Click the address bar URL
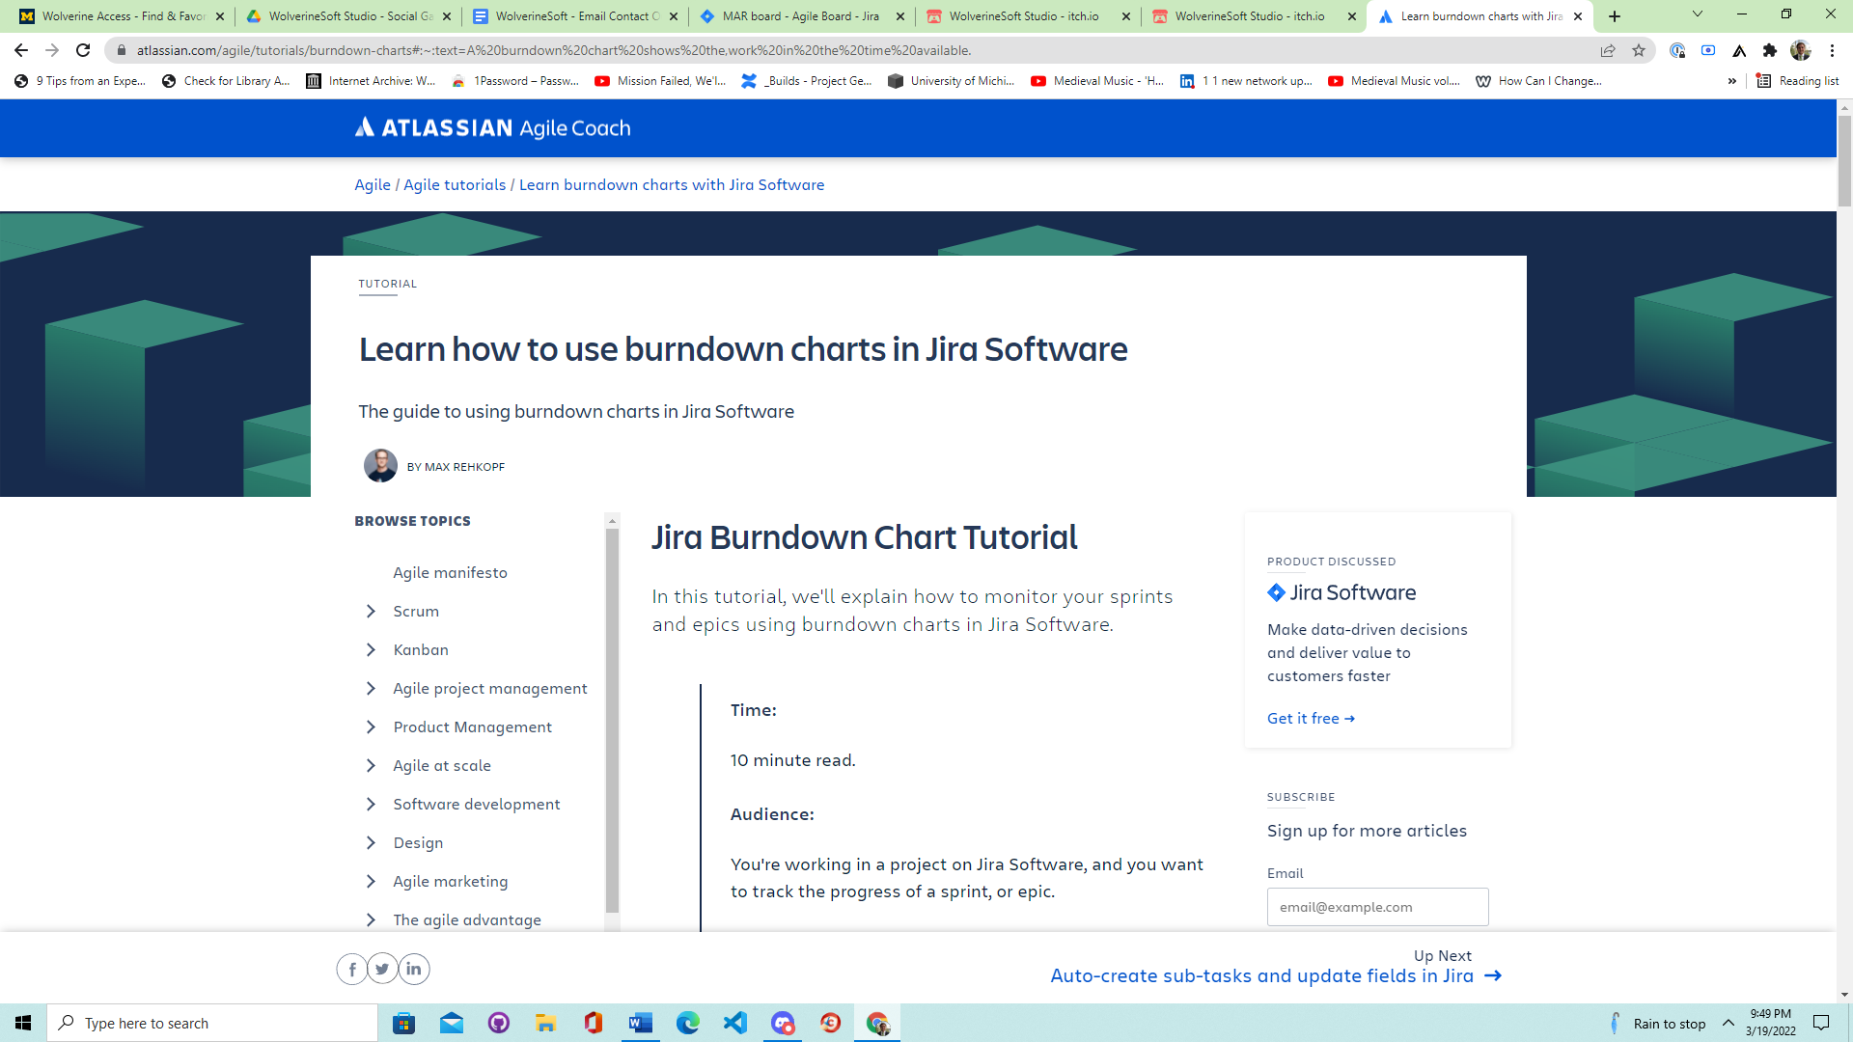The width and height of the screenshot is (1853, 1042). click(554, 50)
